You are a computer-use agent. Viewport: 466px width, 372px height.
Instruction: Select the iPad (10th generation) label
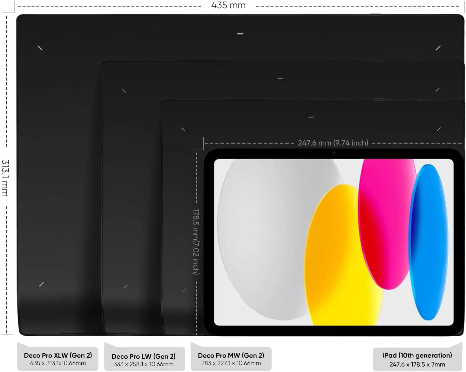tap(417, 355)
